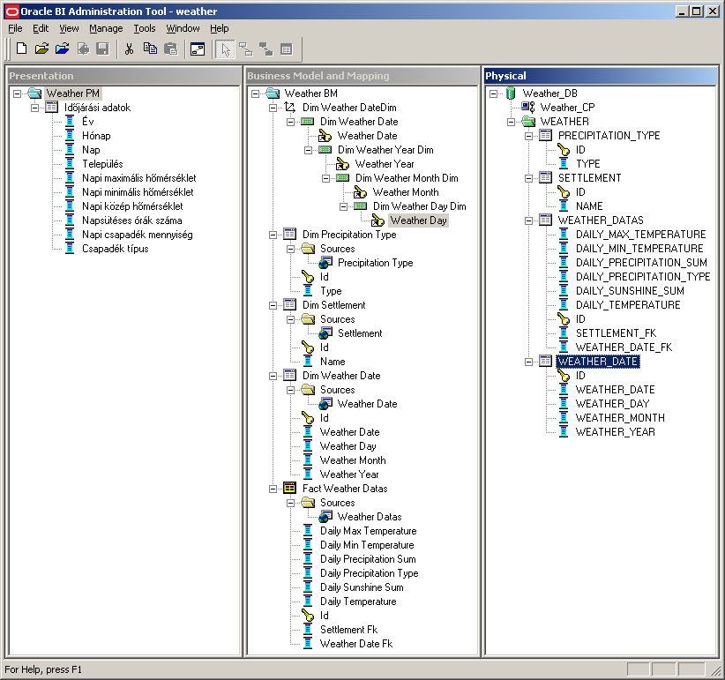Click the Időjárási adatok table icon
This screenshot has height=680, width=725.
click(x=51, y=108)
